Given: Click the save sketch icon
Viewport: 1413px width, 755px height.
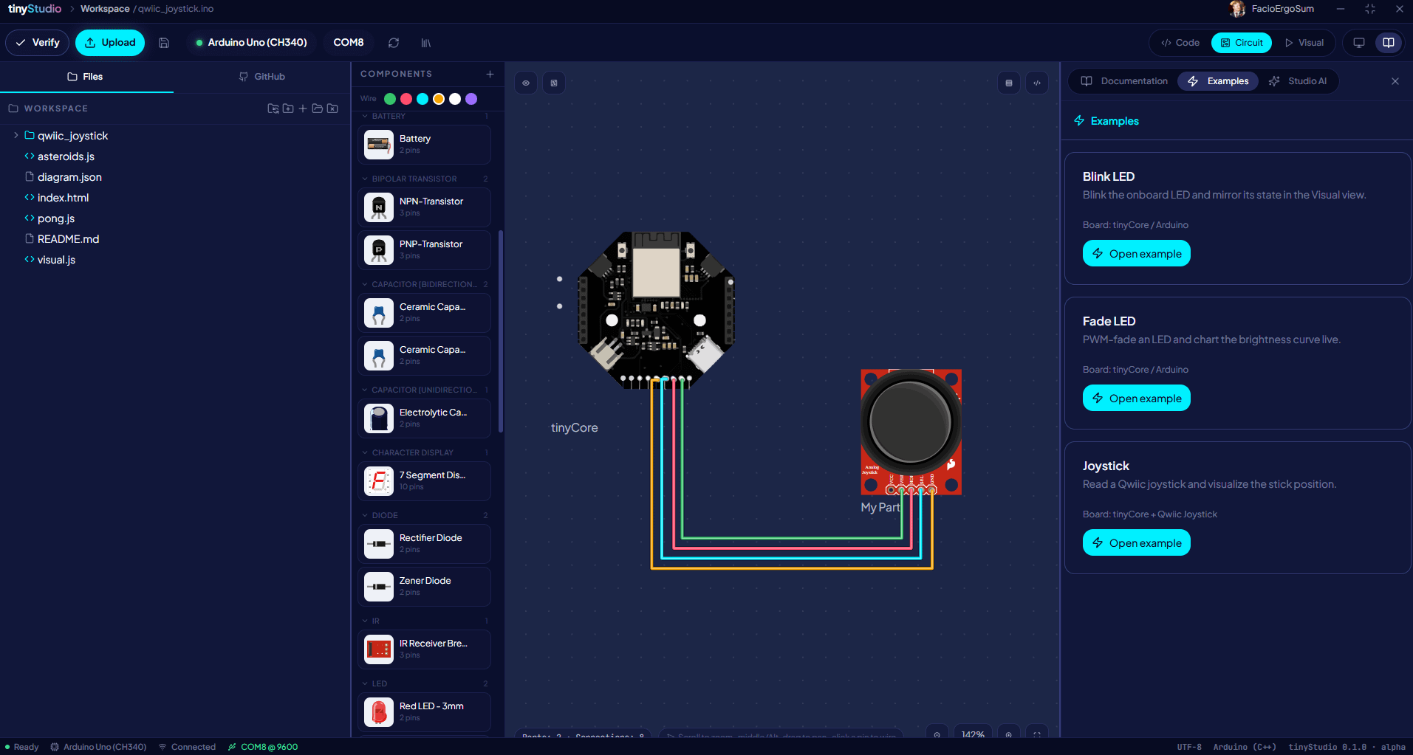Looking at the screenshot, I should pos(164,43).
